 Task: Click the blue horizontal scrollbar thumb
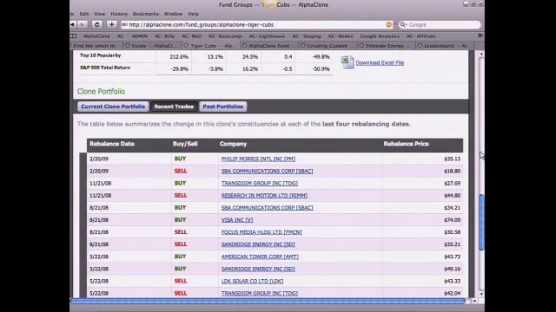coord(268,301)
